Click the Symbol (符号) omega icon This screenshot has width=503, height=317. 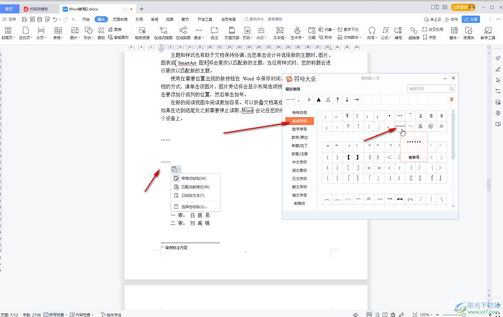[372, 33]
